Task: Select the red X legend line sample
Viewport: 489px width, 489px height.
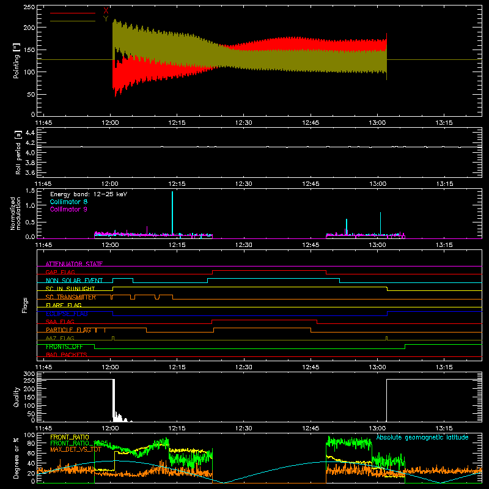Action: 73,13
